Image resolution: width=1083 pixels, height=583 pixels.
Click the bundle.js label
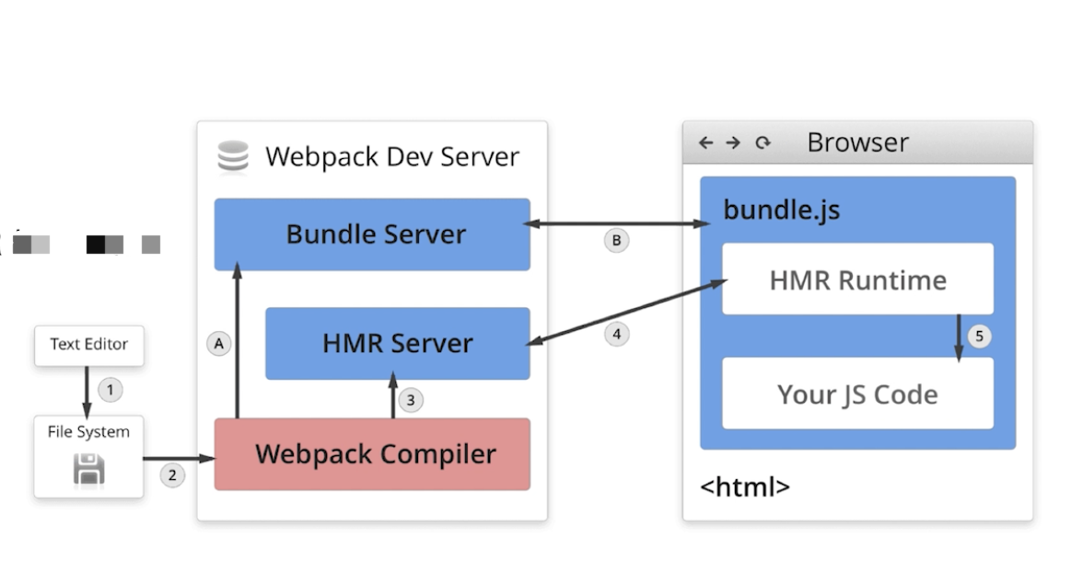(781, 210)
